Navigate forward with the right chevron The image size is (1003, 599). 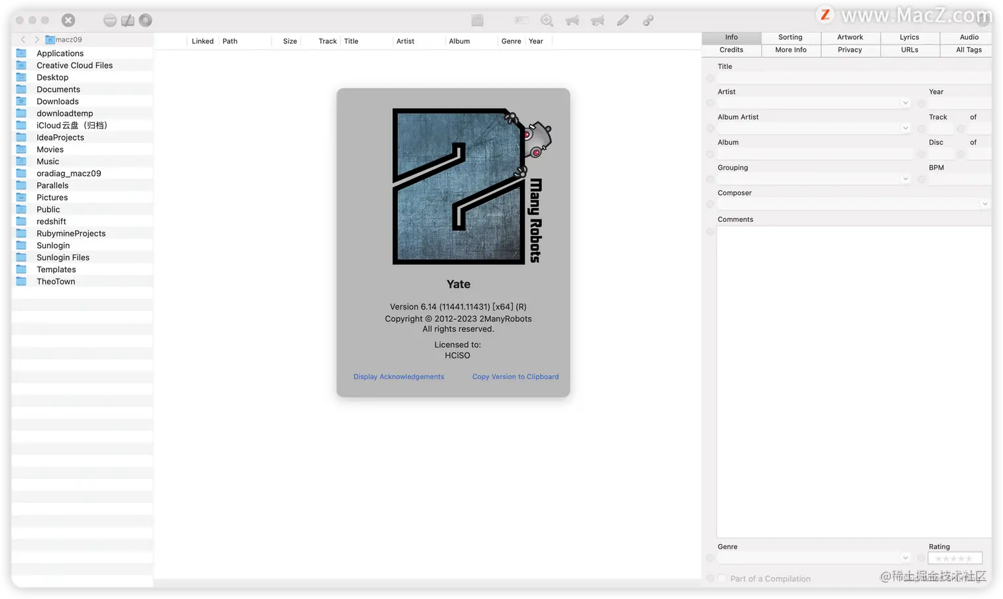[x=36, y=40]
